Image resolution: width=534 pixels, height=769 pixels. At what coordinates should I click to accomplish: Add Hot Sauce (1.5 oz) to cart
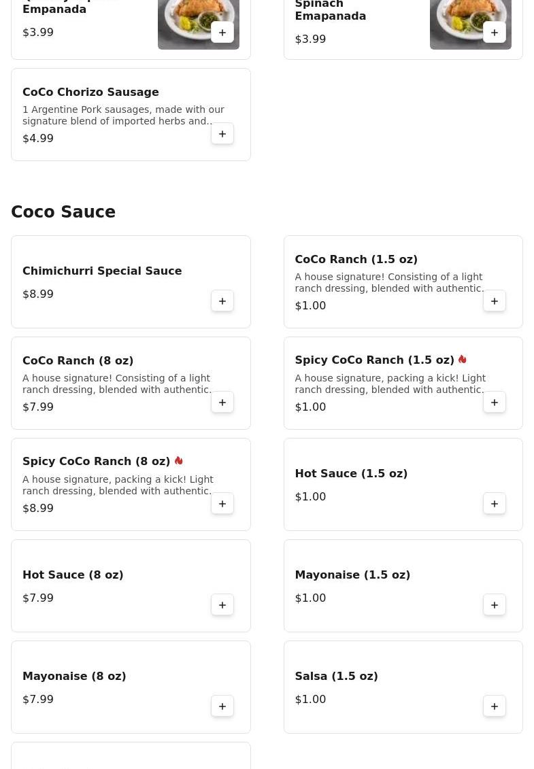click(x=495, y=504)
